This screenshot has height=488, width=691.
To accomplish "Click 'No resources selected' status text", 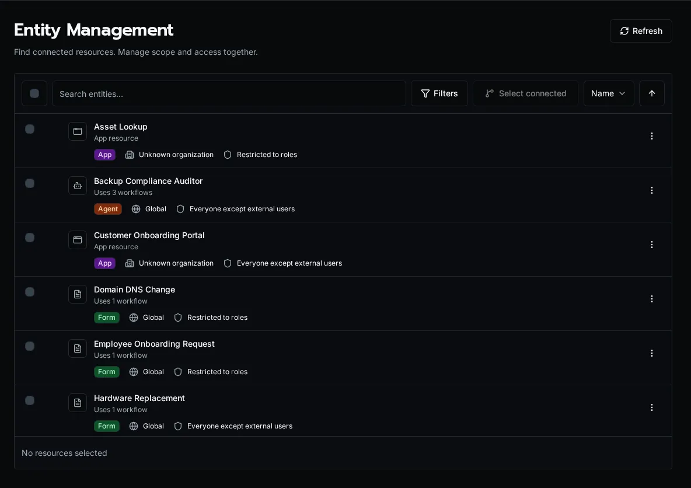I will pos(64,453).
